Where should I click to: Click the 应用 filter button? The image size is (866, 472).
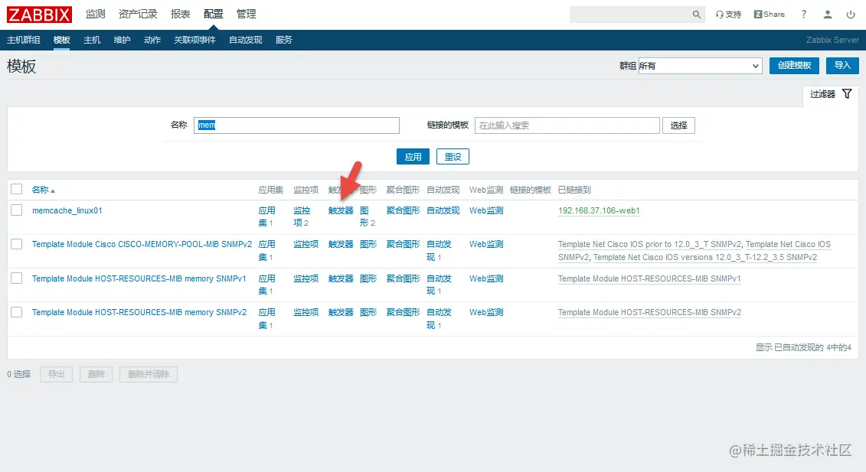[413, 157]
